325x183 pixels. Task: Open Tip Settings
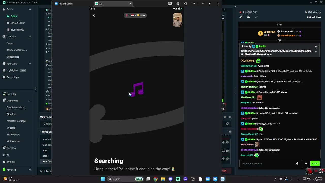click(13, 134)
